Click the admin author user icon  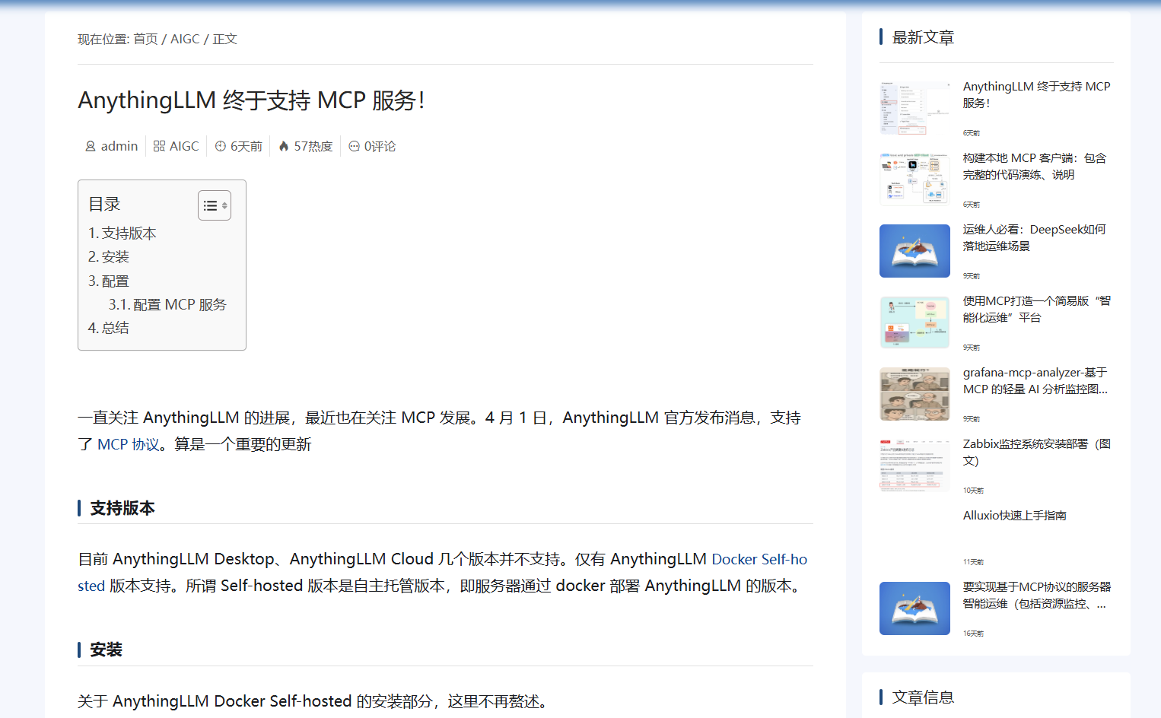coord(91,146)
